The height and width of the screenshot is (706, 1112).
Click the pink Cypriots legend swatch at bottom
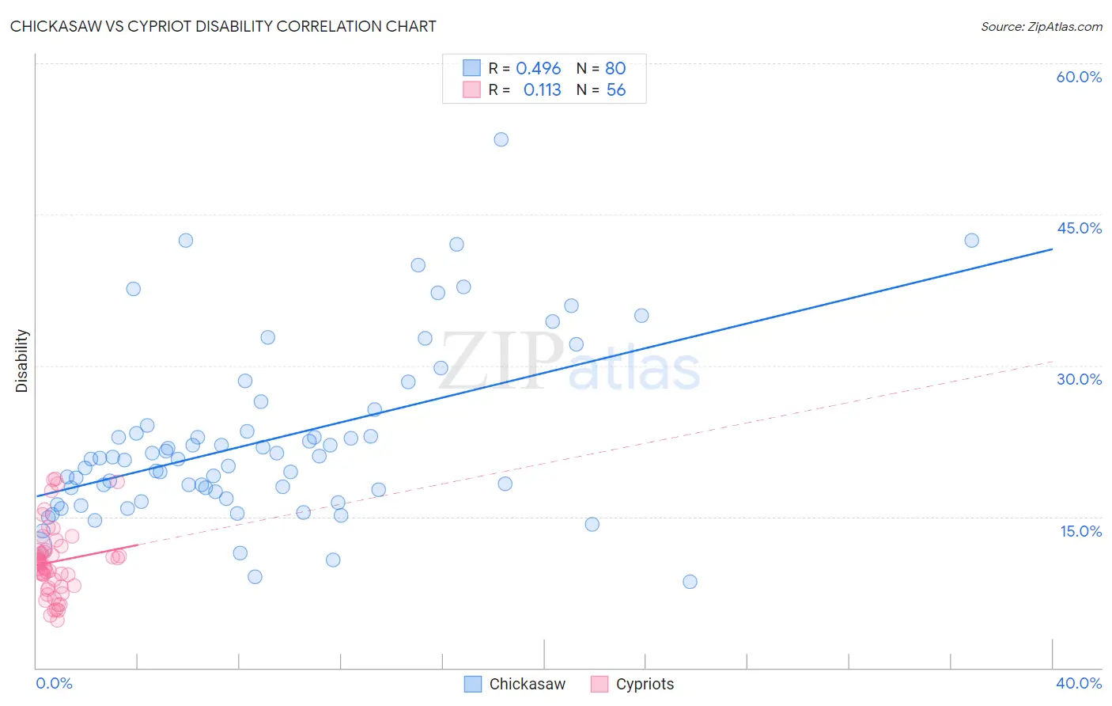pos(599,684)
